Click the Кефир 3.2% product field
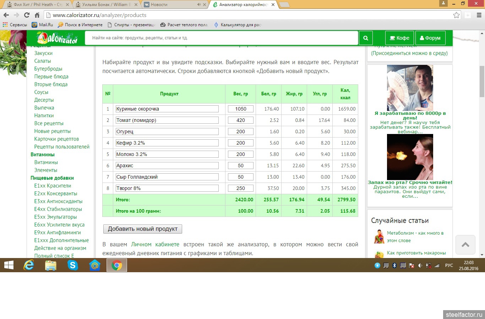The height and width of the screenshot is (319, 485). tap(167, 143)
